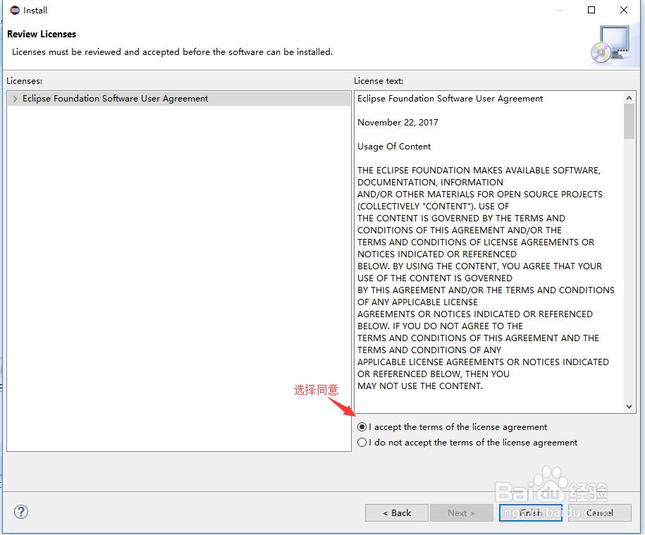This screenshot has height=535, width=645.
Task: Cancel the install wizard
Action: tap(599, 512)
